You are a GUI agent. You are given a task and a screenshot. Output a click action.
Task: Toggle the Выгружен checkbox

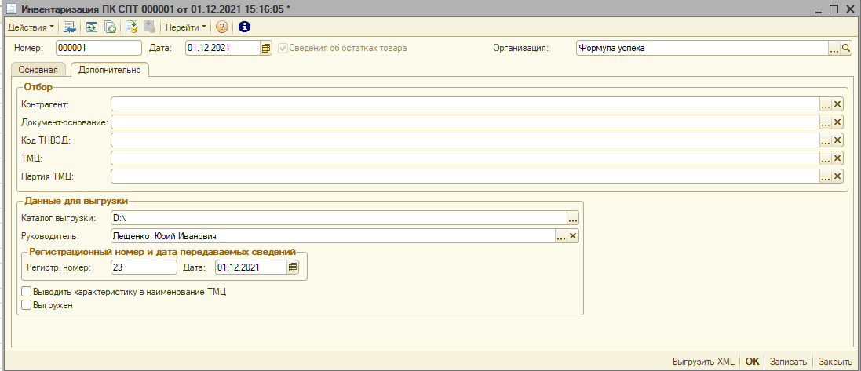pos(27,305)
